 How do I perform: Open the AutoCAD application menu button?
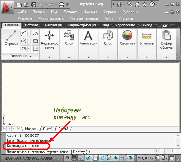click(7, 8)
